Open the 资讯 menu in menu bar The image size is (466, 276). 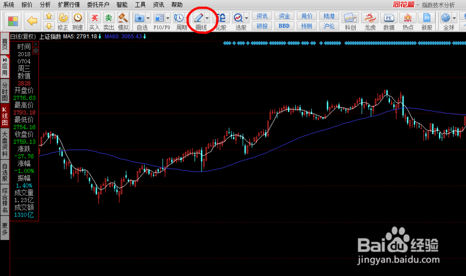(158, 5)
